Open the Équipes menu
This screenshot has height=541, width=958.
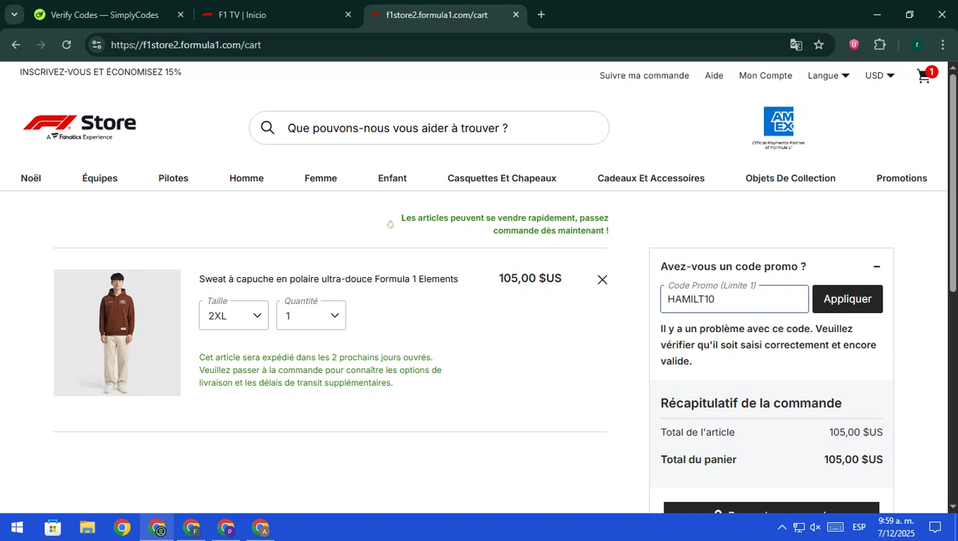tap(100, 178)
